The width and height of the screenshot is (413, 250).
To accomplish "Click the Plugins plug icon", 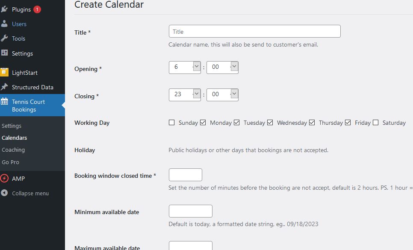I will (4, 9).
